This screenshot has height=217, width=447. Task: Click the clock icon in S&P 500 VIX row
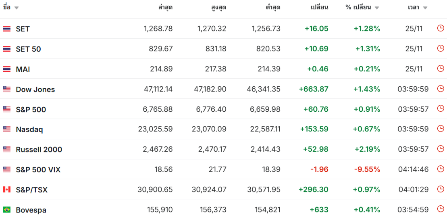(441, 169)
